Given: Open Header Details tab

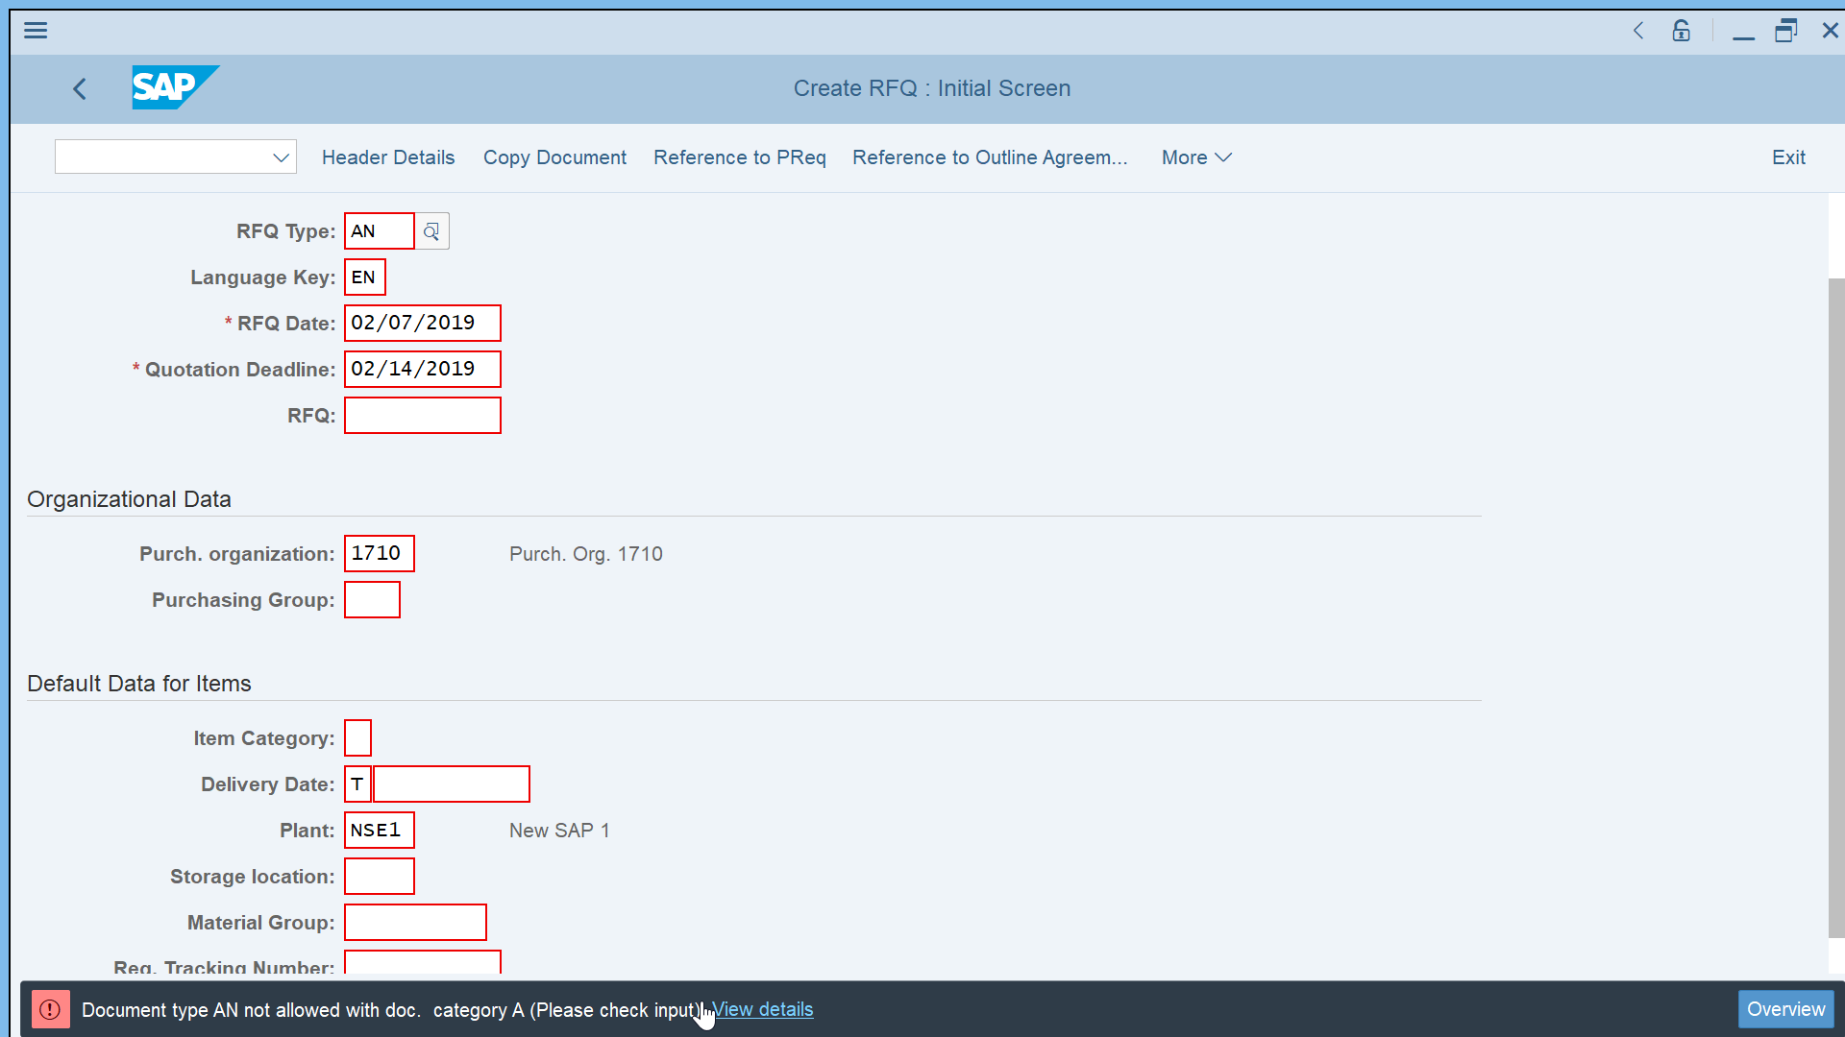Looking at the screenshot, I should point(388,157).
